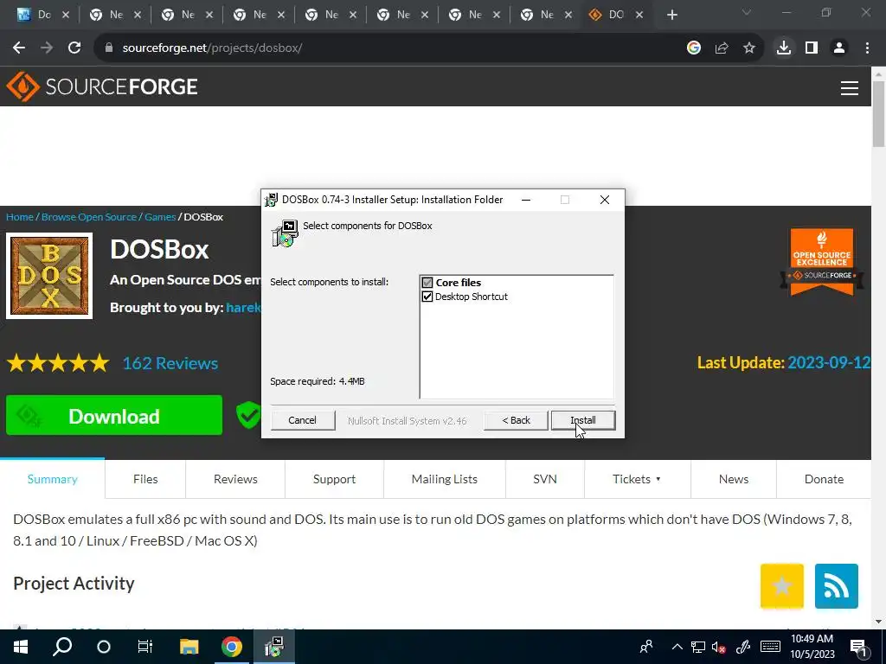Open the SourceForge hamburger menu
Image resolution: width=886 pixels, height=664 pixels.
(x=850, y=88)
